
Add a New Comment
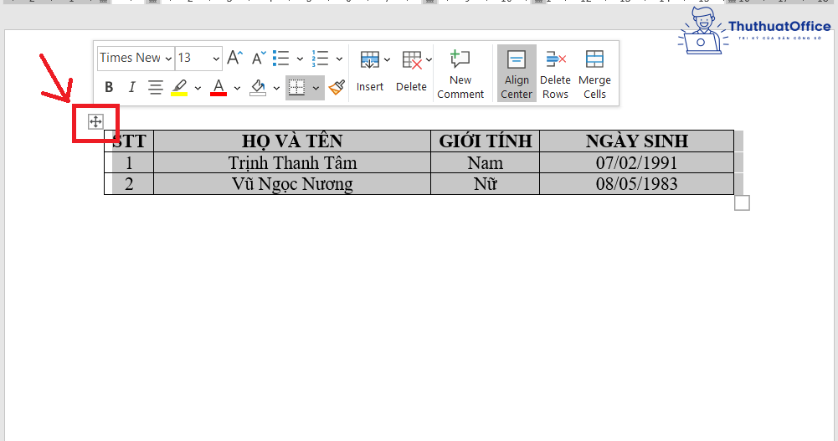[x=460, y=74]
